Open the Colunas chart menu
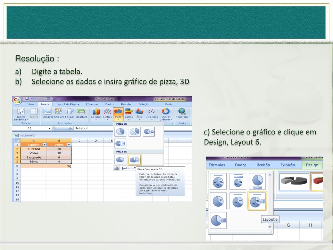The width and height of the screenshot is (333, 250). coord(96,114)
